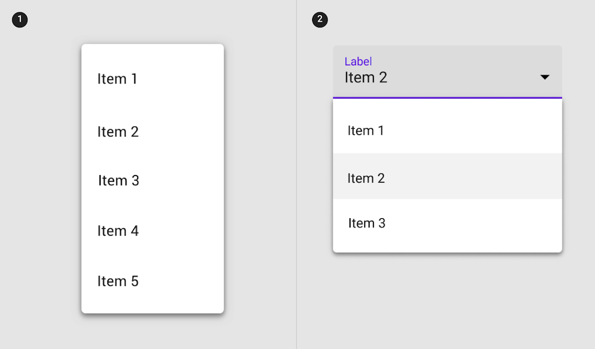This screenshot has height=349, width=595.
Task: Click blank space below Item 3 in dropdown
Action: coord(447,244)
